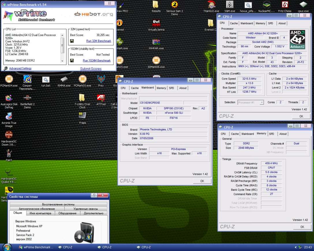Click the system tray expand arrow
Viewport: 314px width, 251px height.
tap(296, 248)
